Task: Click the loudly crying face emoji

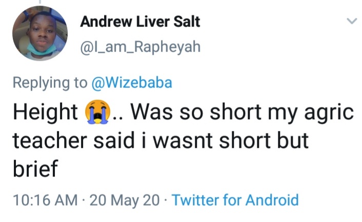Action: 96,112
